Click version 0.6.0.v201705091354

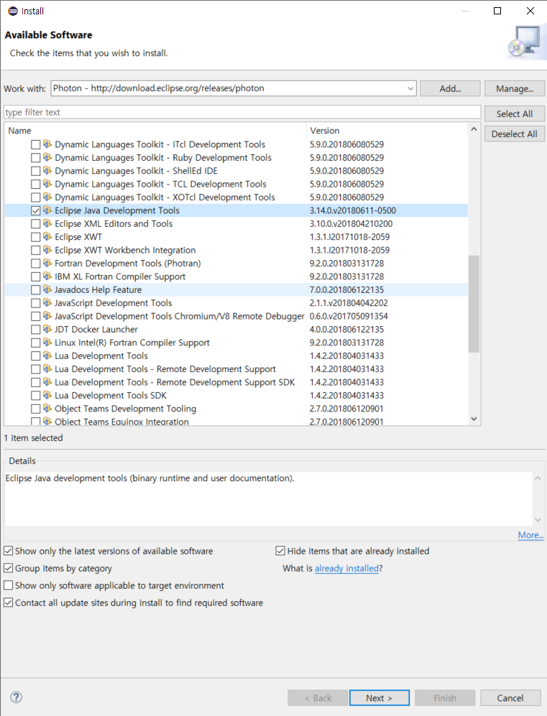pyautogui.click(x=349, y=317)
